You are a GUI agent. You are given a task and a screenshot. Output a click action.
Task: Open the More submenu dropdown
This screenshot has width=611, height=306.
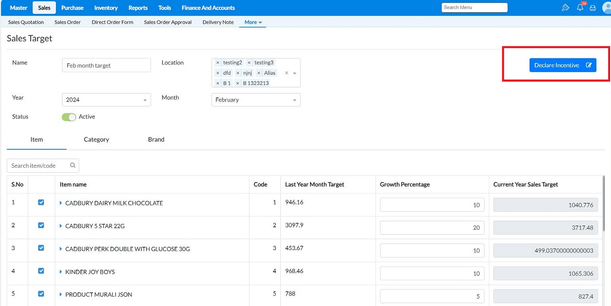[x=253, y=22]
